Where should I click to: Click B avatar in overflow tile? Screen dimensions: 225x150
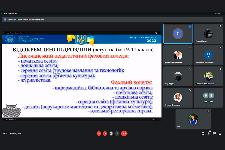[x=211, y=95]
